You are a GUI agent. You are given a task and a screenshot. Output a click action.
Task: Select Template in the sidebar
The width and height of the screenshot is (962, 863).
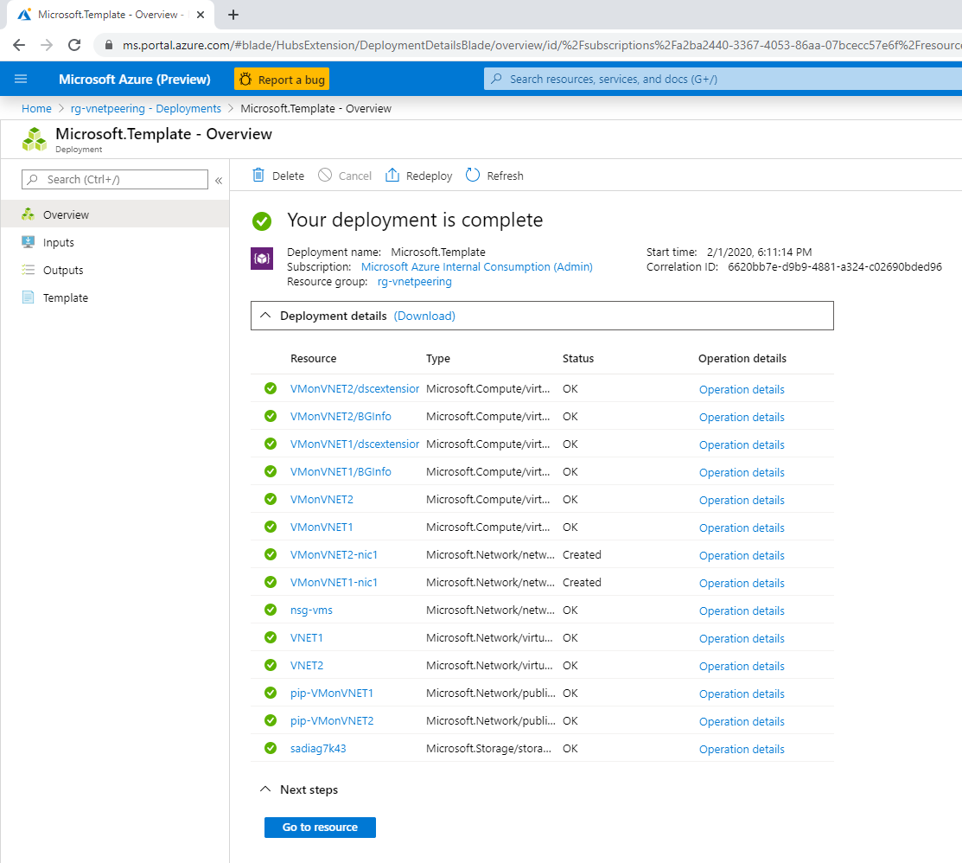[66, 297]
